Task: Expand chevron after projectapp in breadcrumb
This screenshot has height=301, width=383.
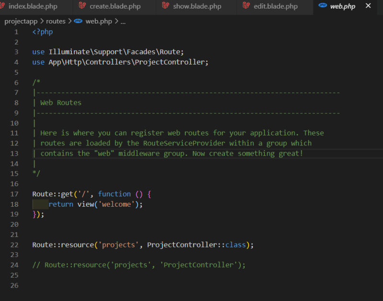Action: click(x=42, y=22)
